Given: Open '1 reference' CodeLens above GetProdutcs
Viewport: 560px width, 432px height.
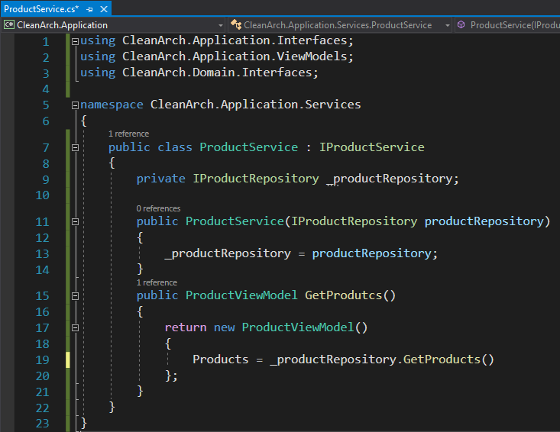Looking at the screenshot, I should tap(157, 282).
